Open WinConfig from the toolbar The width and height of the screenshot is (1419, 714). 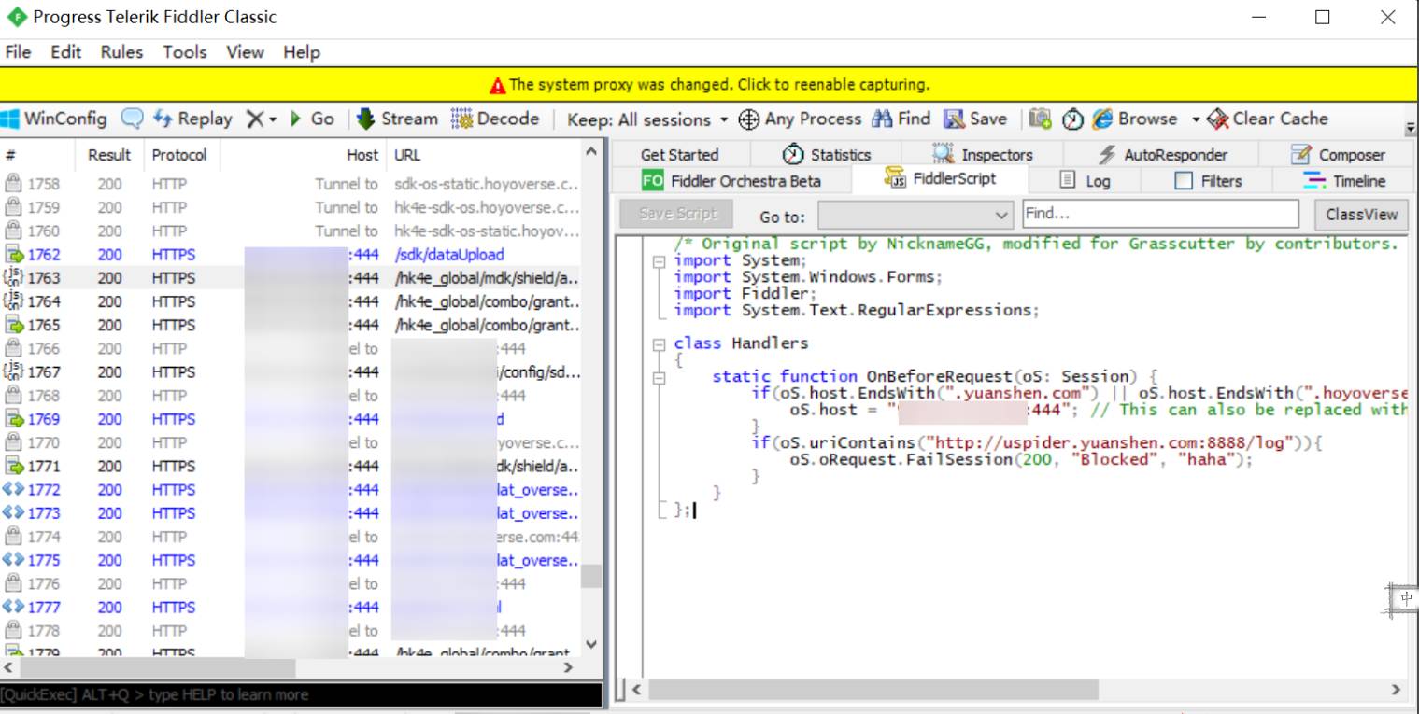[x=55, y=119]
